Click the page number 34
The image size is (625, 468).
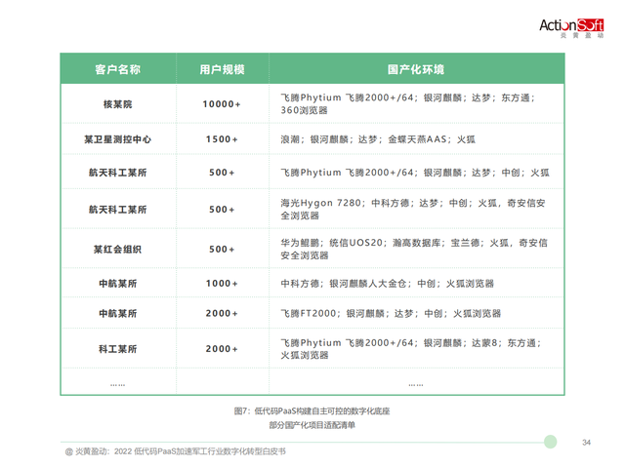[x=586, y=443]
